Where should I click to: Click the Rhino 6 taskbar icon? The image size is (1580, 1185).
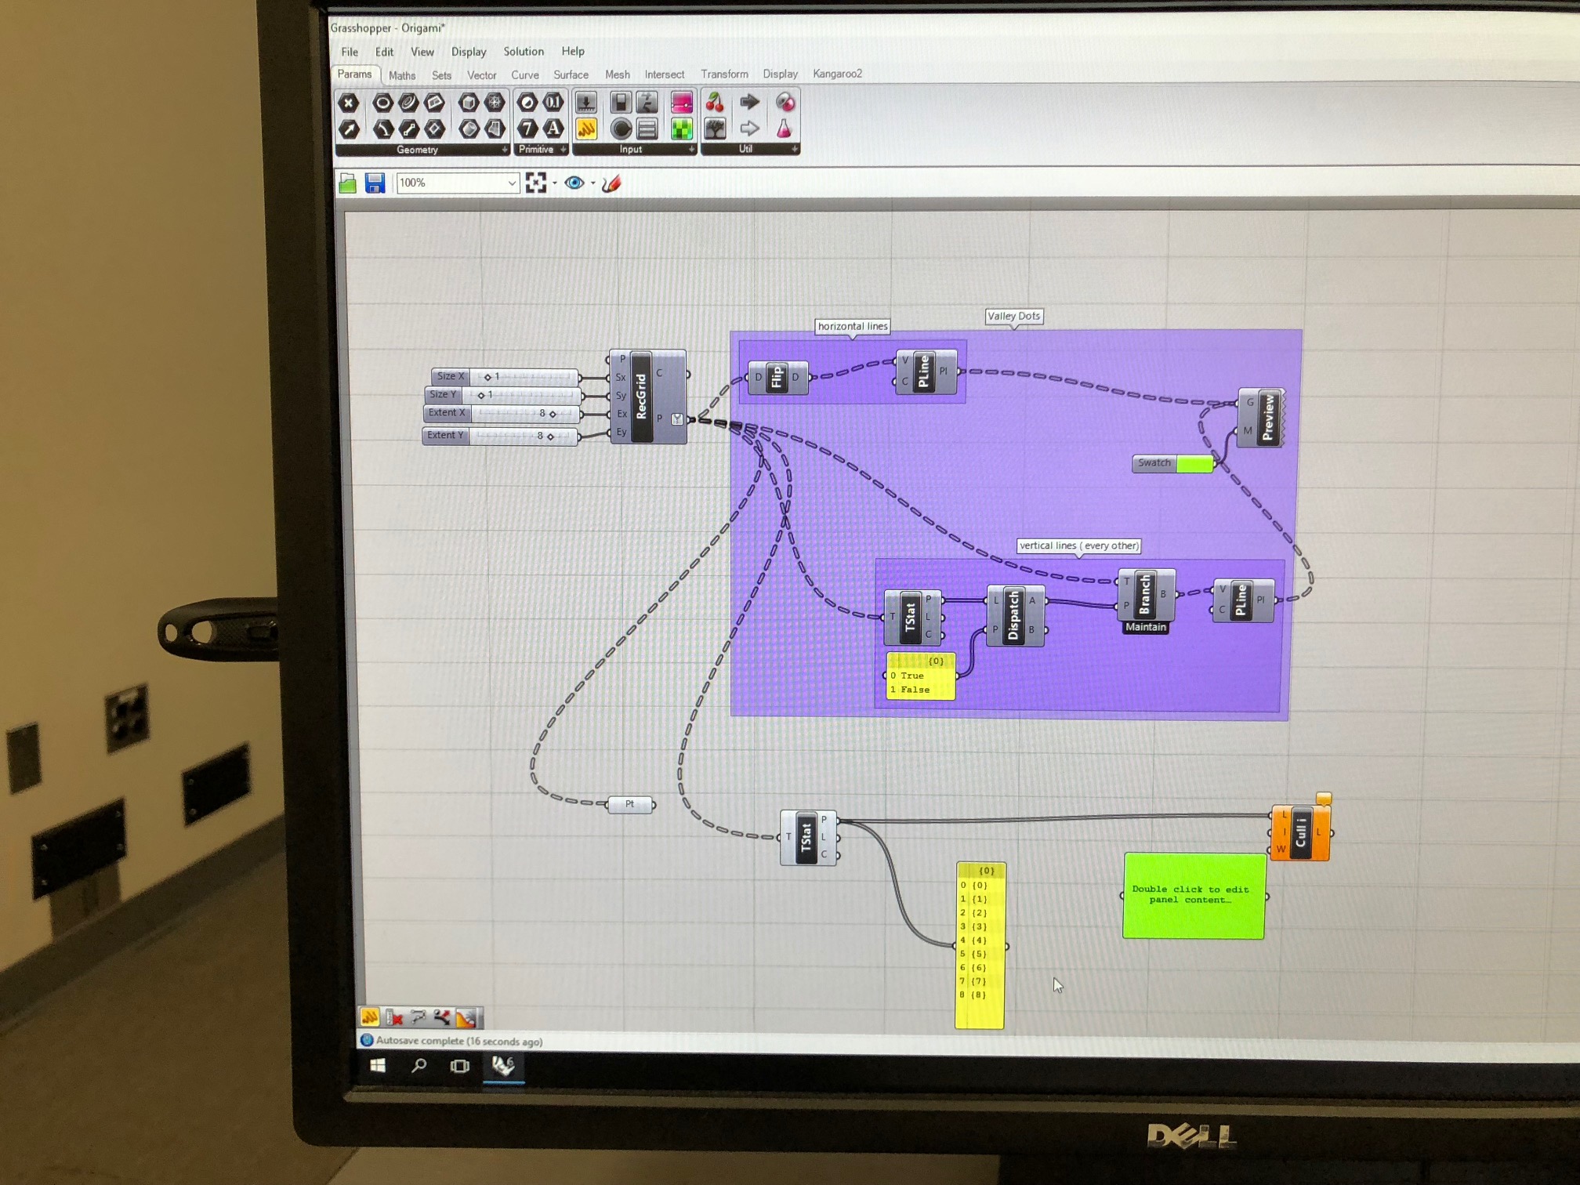click(x=503, y=1066)
